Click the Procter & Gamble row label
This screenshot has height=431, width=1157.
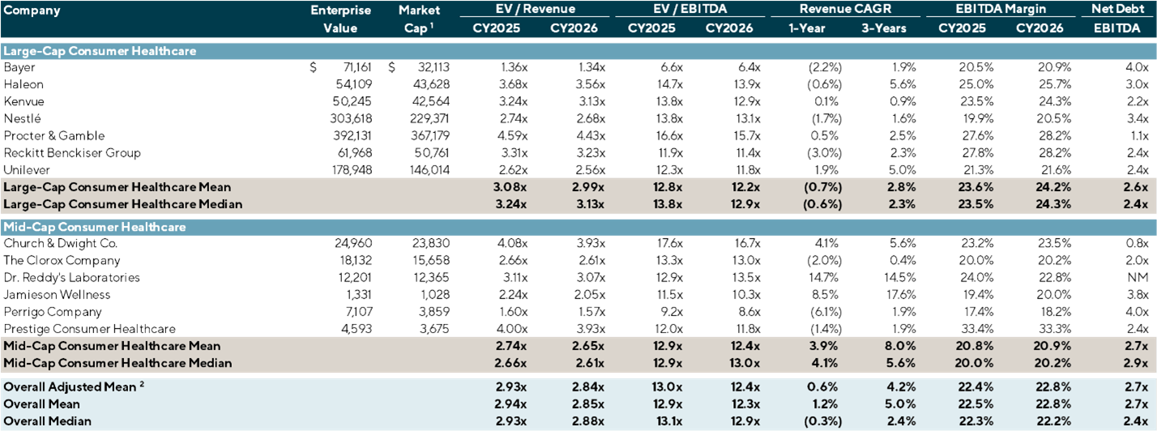point(53,136)
